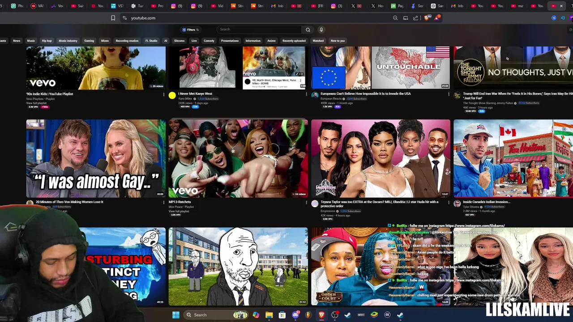Open Tyler Oliveira channel avatar
573x322 pixels.
coord(457,203)
